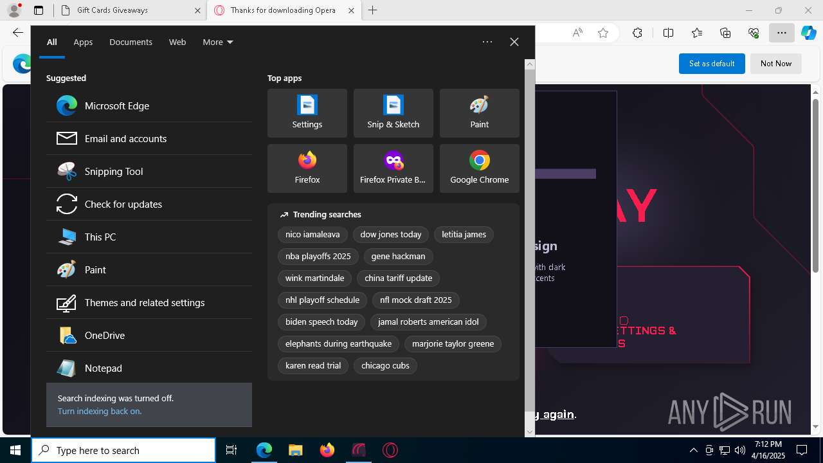Launch Firefox tile in Top apps
Viewport: 823px width, 463px height.
tap(307, 168)
